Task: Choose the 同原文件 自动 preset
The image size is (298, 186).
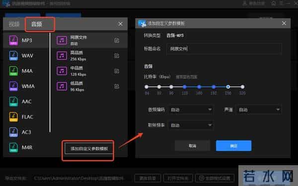Action: (x=89, y=40)
